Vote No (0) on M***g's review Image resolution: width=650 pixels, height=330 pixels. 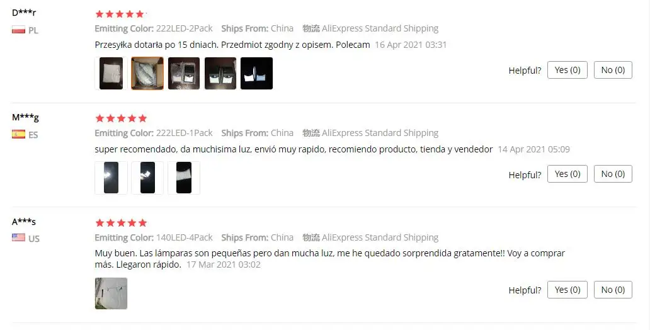613,174
